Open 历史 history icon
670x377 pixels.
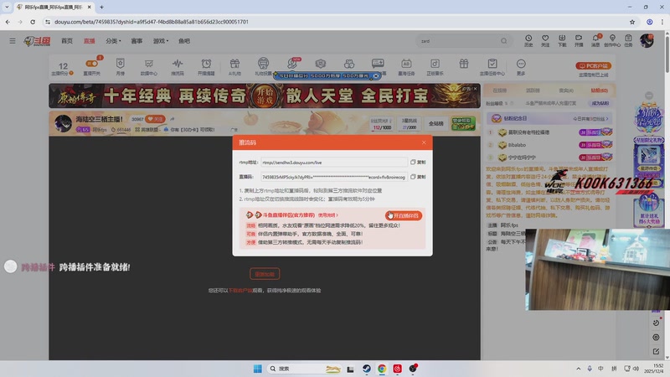(528, 40)
